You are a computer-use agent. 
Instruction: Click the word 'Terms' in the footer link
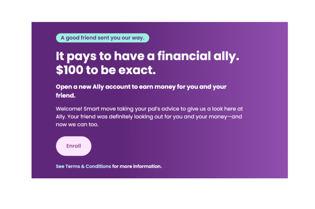73,166
